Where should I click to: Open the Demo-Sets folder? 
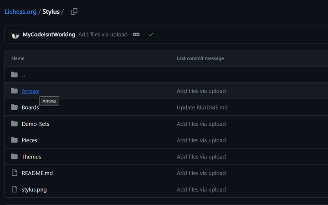click(x=36, y=124)
